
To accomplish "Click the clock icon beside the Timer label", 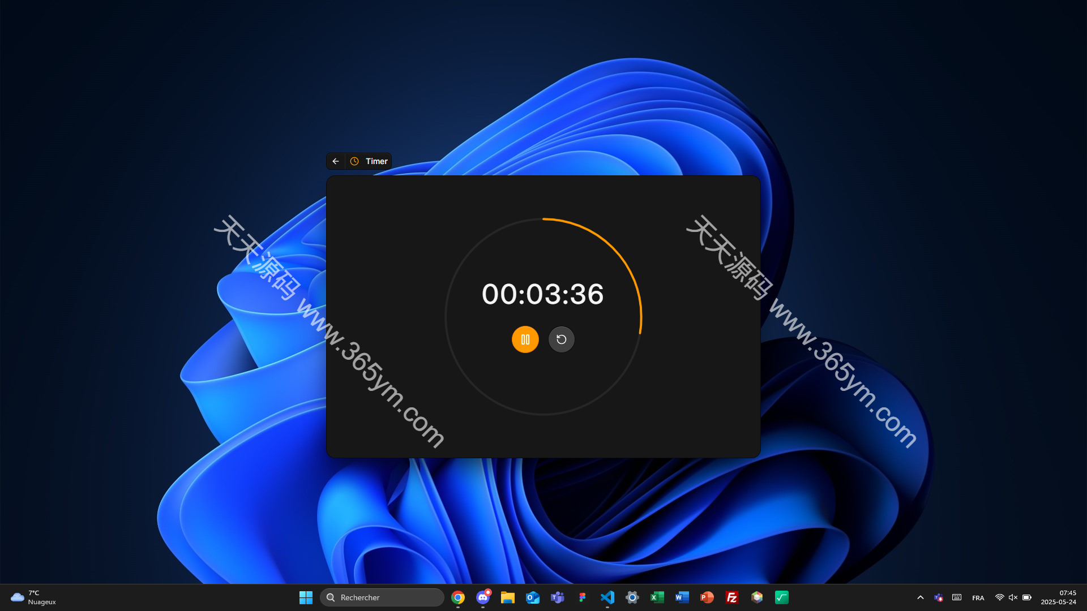I will coord(354,161).
